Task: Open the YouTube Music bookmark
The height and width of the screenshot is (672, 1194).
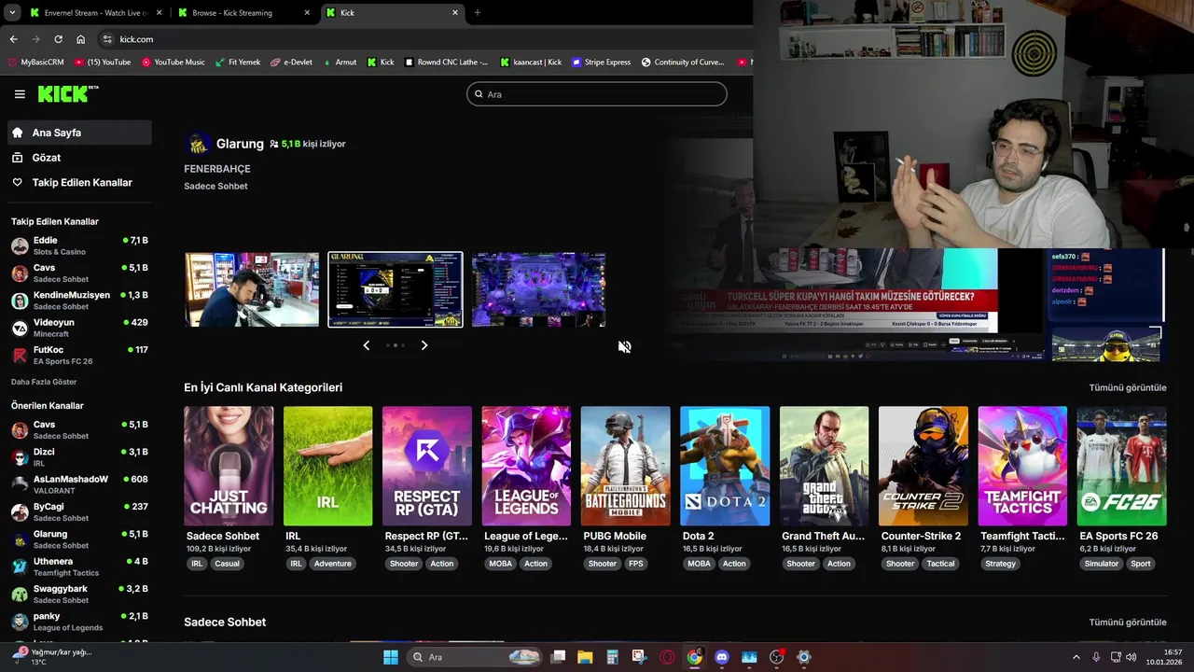Action: click(174, 63)
